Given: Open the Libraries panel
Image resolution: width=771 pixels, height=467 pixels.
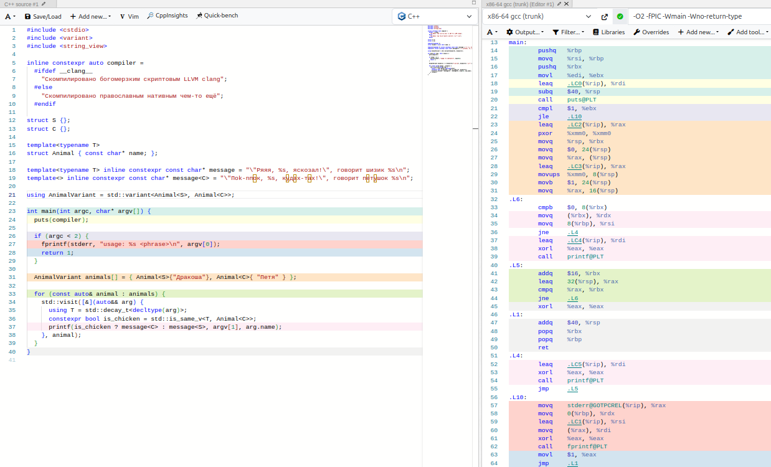Looking at the screenshot, I should click(x=608, y=32).
